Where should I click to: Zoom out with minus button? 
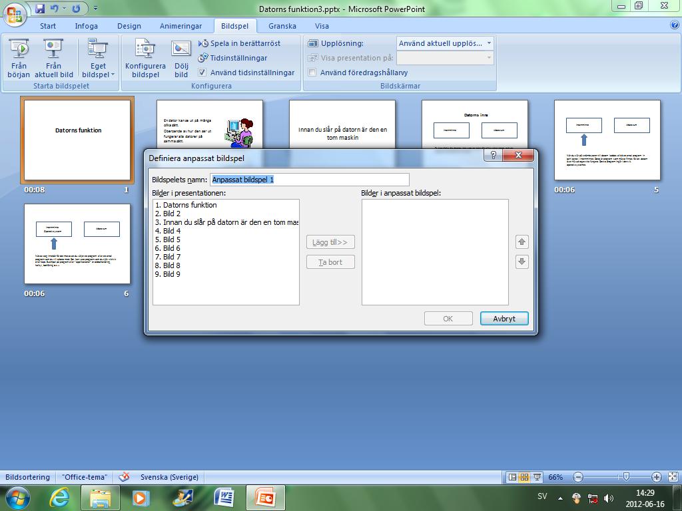pyautogui.click(x=578, y=477)
